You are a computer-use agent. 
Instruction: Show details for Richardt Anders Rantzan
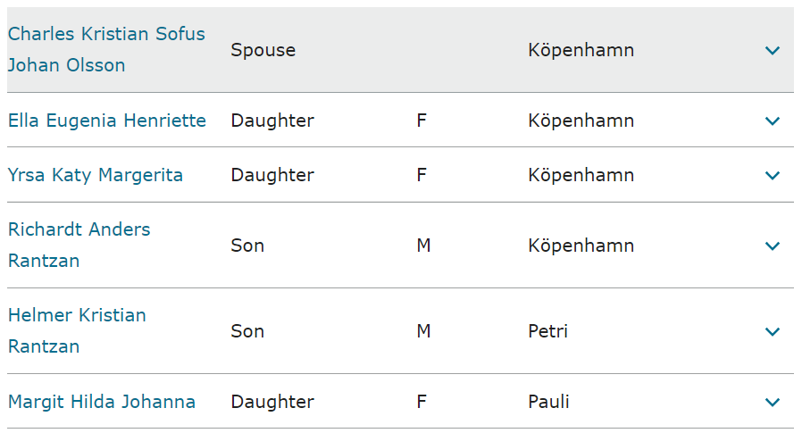tap(773, 246)
